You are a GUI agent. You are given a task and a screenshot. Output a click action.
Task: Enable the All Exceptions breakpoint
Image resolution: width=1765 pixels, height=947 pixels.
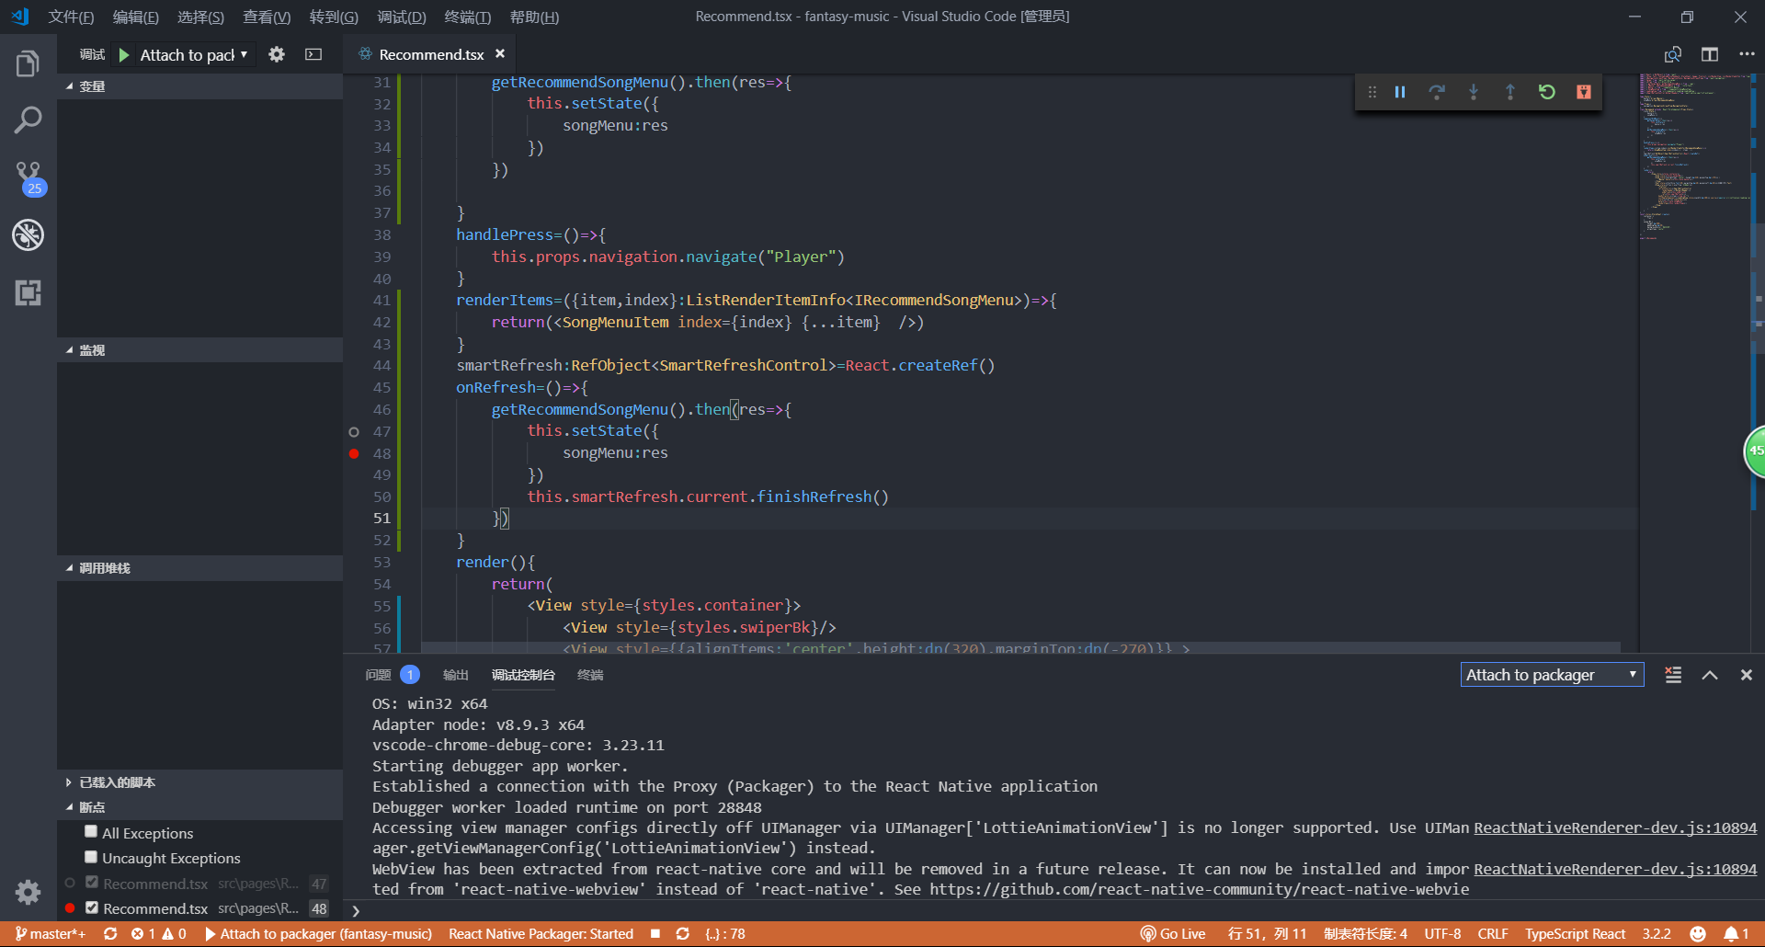[x=91, y=831]
